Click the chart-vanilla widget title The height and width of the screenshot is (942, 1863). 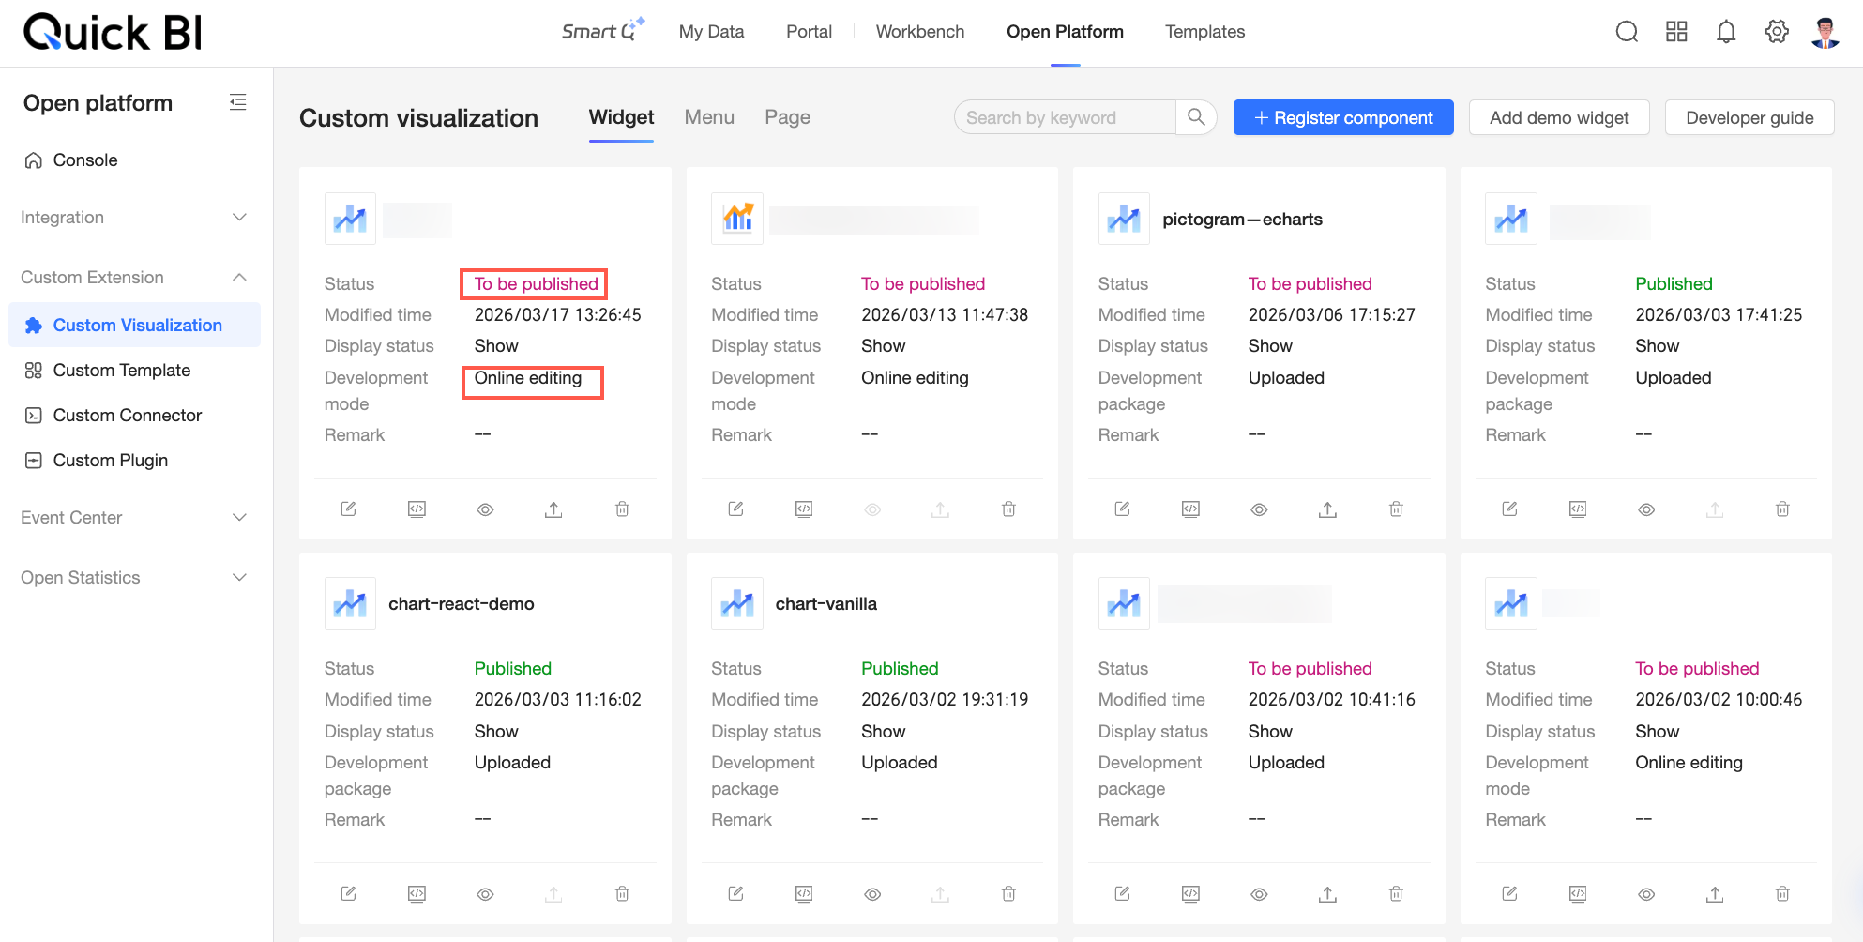(826, 604)
